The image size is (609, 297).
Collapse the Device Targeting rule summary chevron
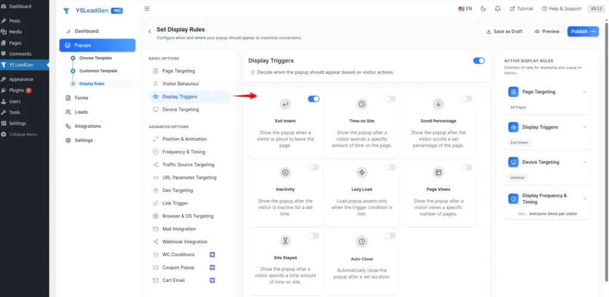[x=585, y=162]
